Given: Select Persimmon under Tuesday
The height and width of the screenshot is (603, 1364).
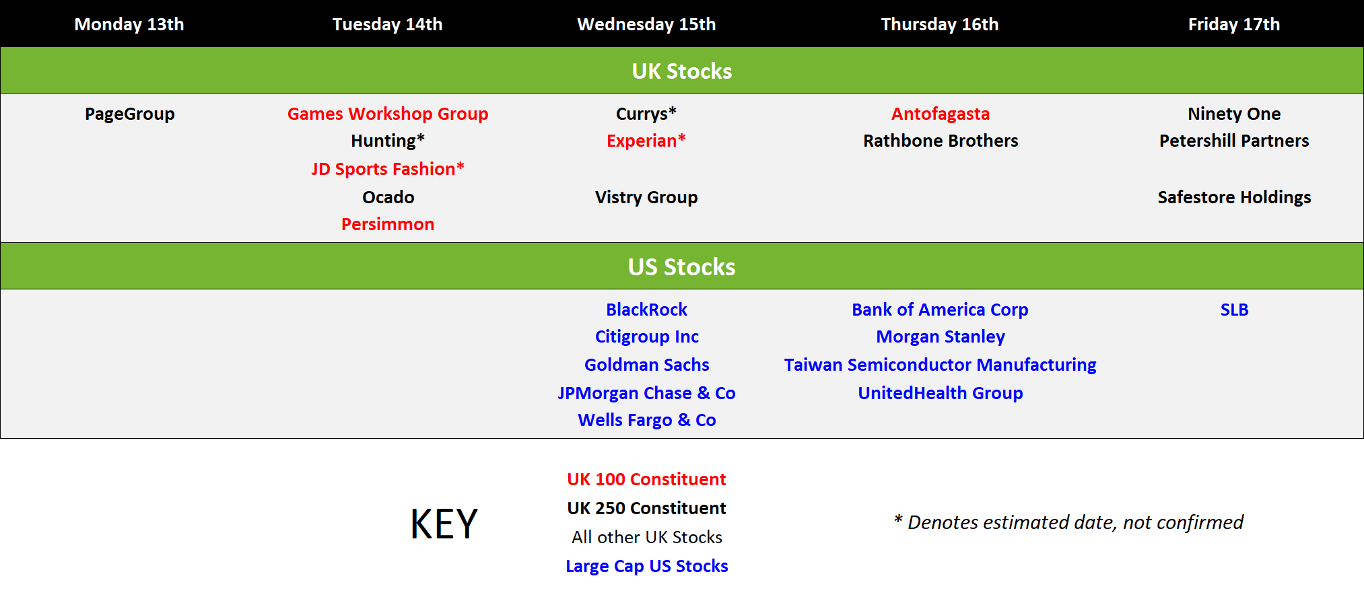Looking at the screenshot, I should click(388, 224).
